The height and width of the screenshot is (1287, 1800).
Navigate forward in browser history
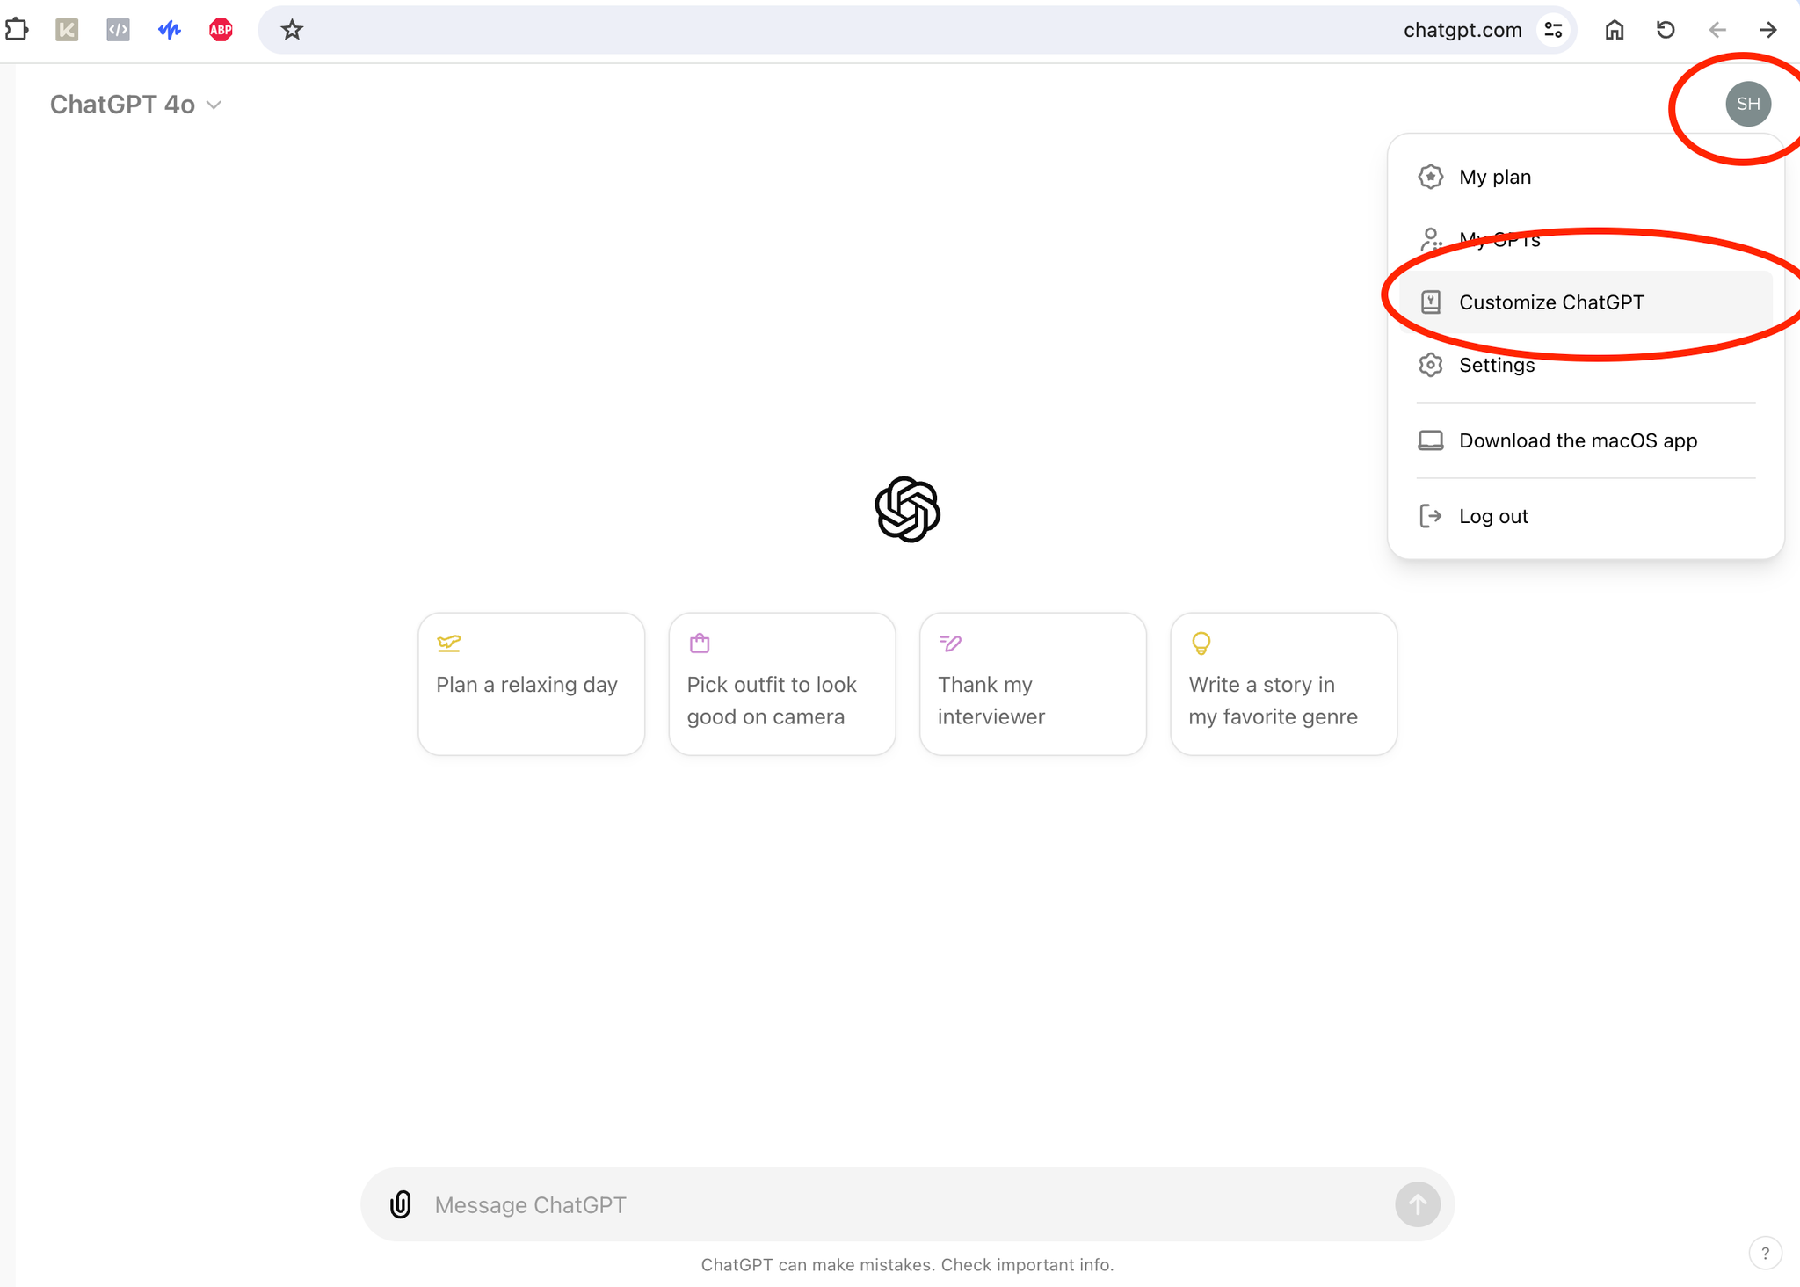1768,30
